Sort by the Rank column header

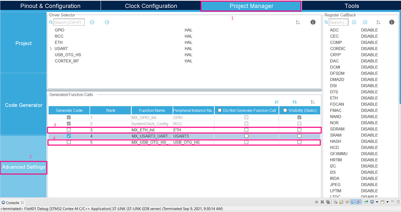110,110
